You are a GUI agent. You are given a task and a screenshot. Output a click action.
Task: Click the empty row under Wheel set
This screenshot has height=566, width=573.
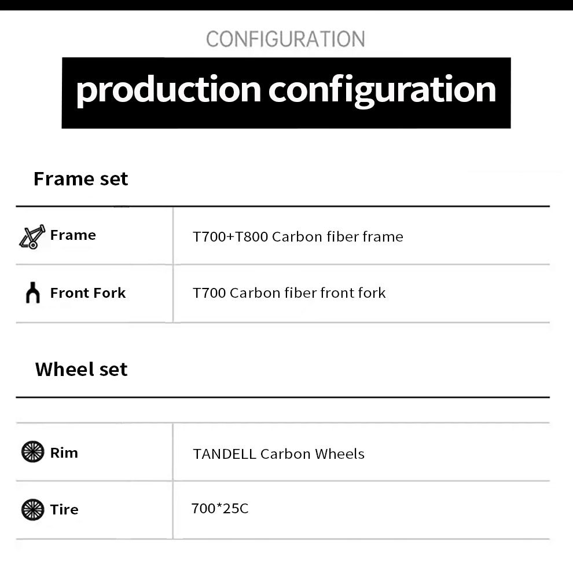click(283, 410)
